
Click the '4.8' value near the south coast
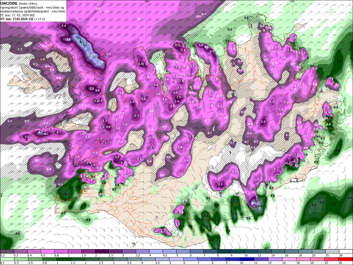(260, 206)
